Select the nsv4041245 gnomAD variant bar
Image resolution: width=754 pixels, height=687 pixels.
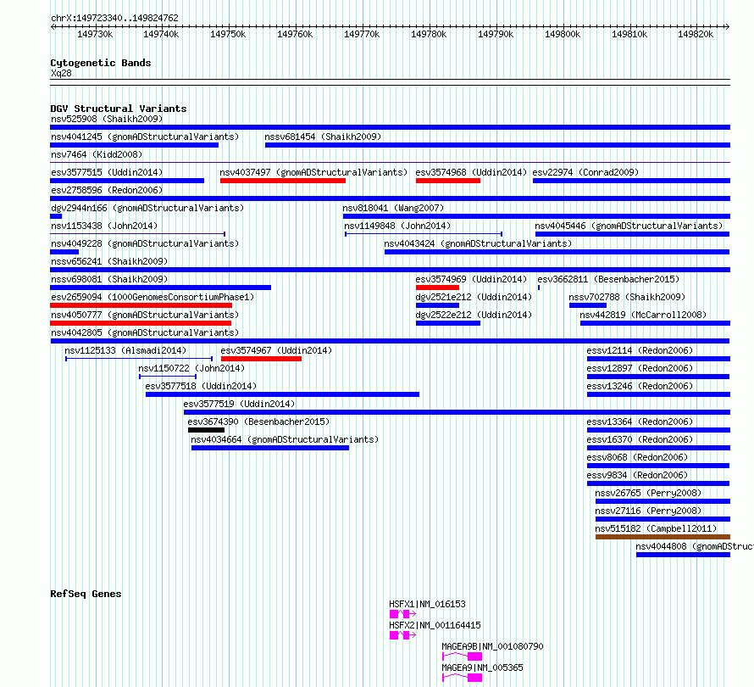(134, 145)
